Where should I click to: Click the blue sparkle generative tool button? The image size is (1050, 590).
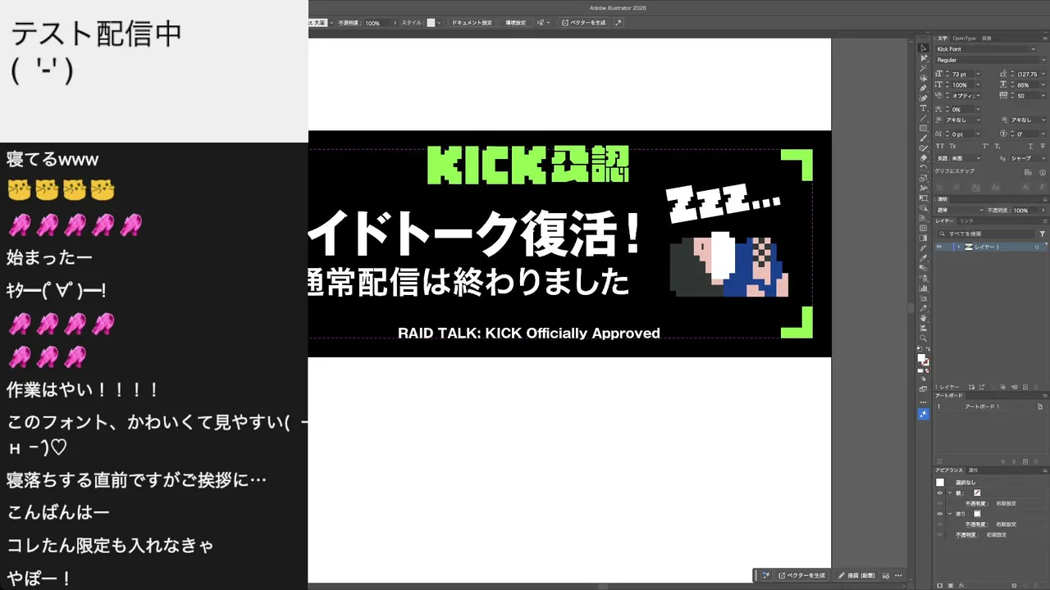pos(923,414)
